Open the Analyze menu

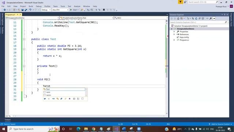point(77,6)
